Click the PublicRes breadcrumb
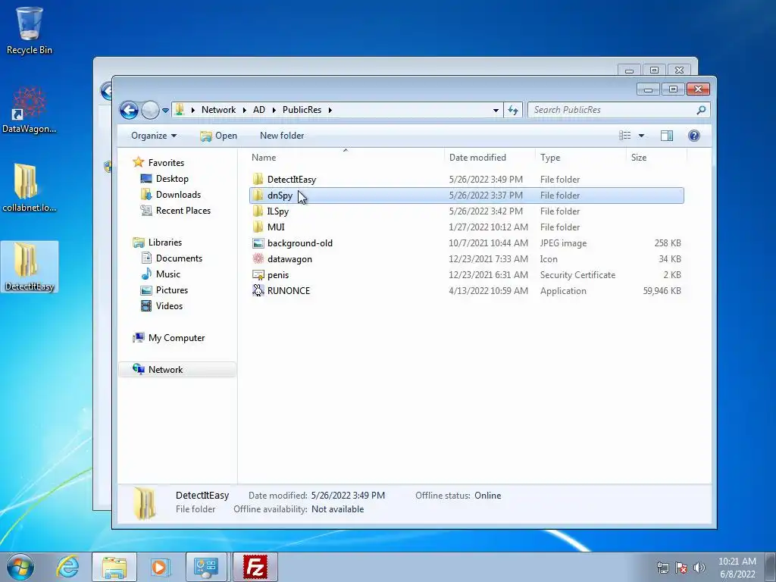The width and height of the screenshot is (776, 582). pos(302,110)
